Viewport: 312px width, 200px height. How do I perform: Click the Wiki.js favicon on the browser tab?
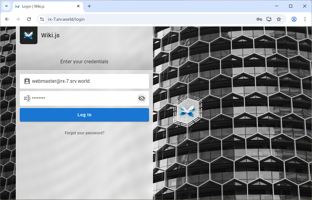tap(17, 6)
